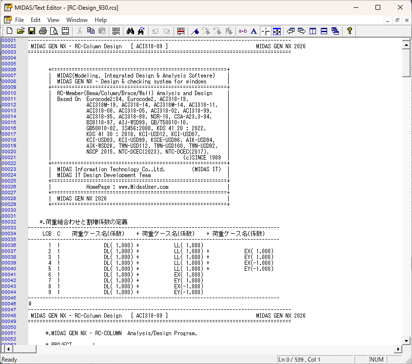This screenshot has width=412, height=364.
Task: Open the Help menu
Action: click(x=100, y=20)
